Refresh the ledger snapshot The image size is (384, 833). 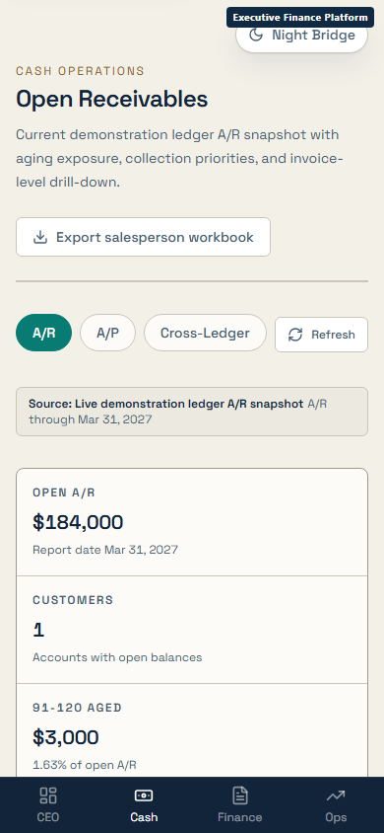(321, 335)
